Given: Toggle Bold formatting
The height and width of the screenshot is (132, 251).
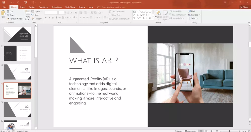Looking at the screenshot, I should point(46,17).
